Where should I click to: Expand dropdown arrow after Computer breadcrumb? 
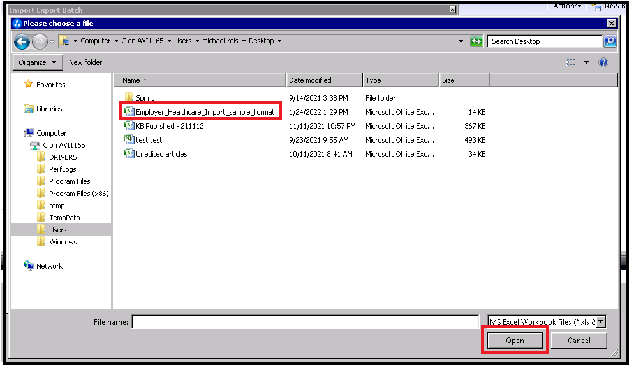point(116,41)
